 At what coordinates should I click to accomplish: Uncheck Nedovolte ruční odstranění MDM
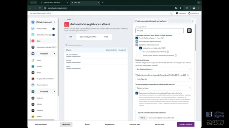coord(141,48)
